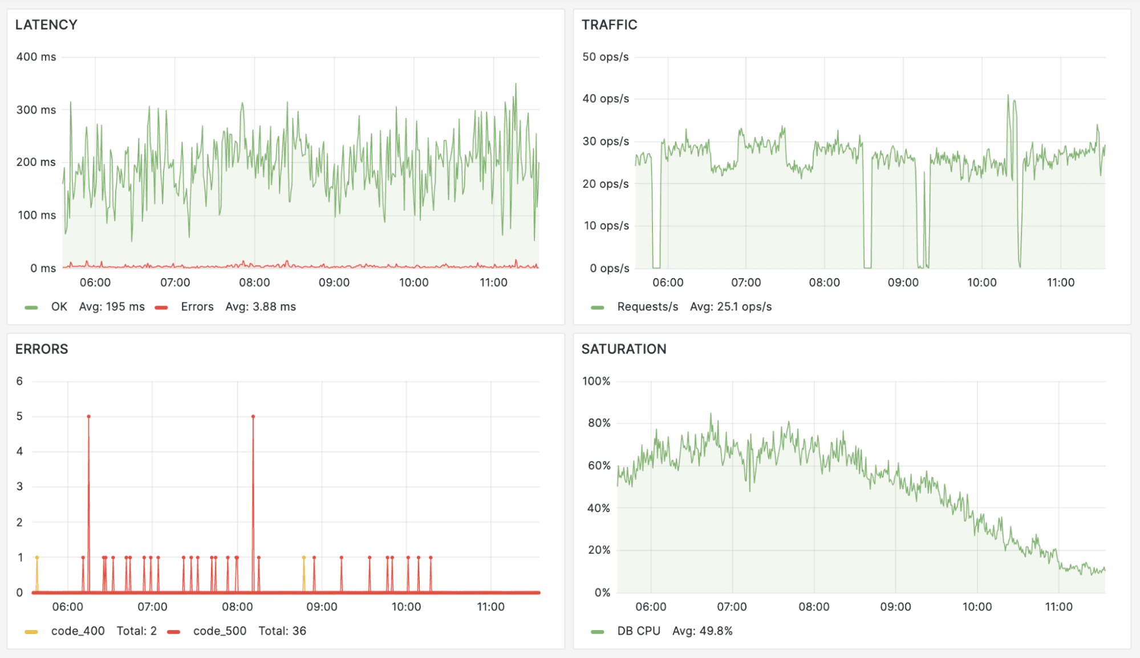Open the TRAFFIC panel title menu

point(609,25)
